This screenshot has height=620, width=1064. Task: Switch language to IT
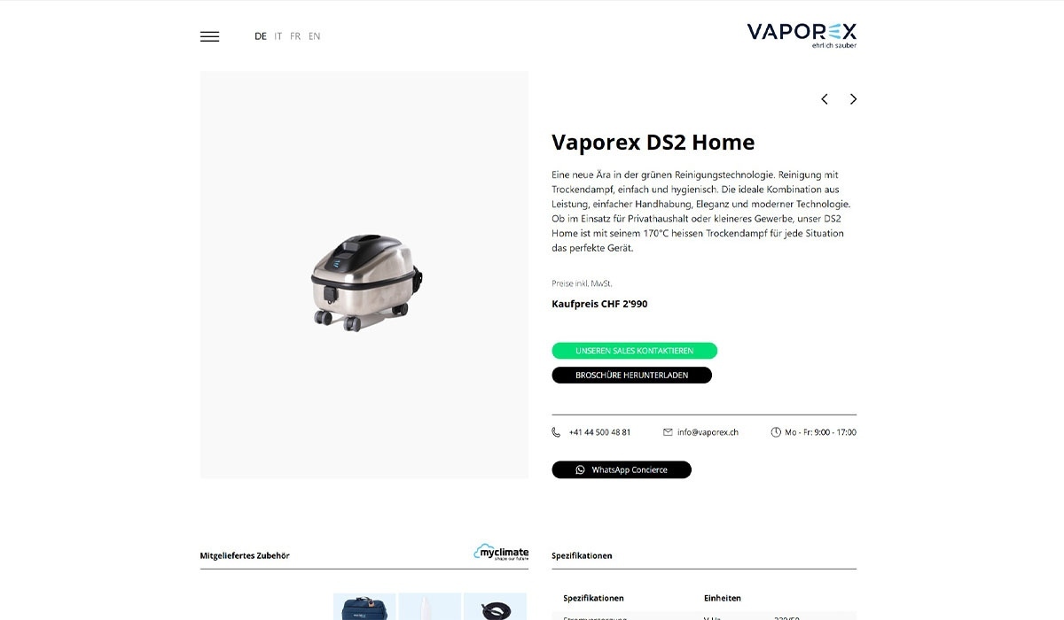[x=278, y=36]
